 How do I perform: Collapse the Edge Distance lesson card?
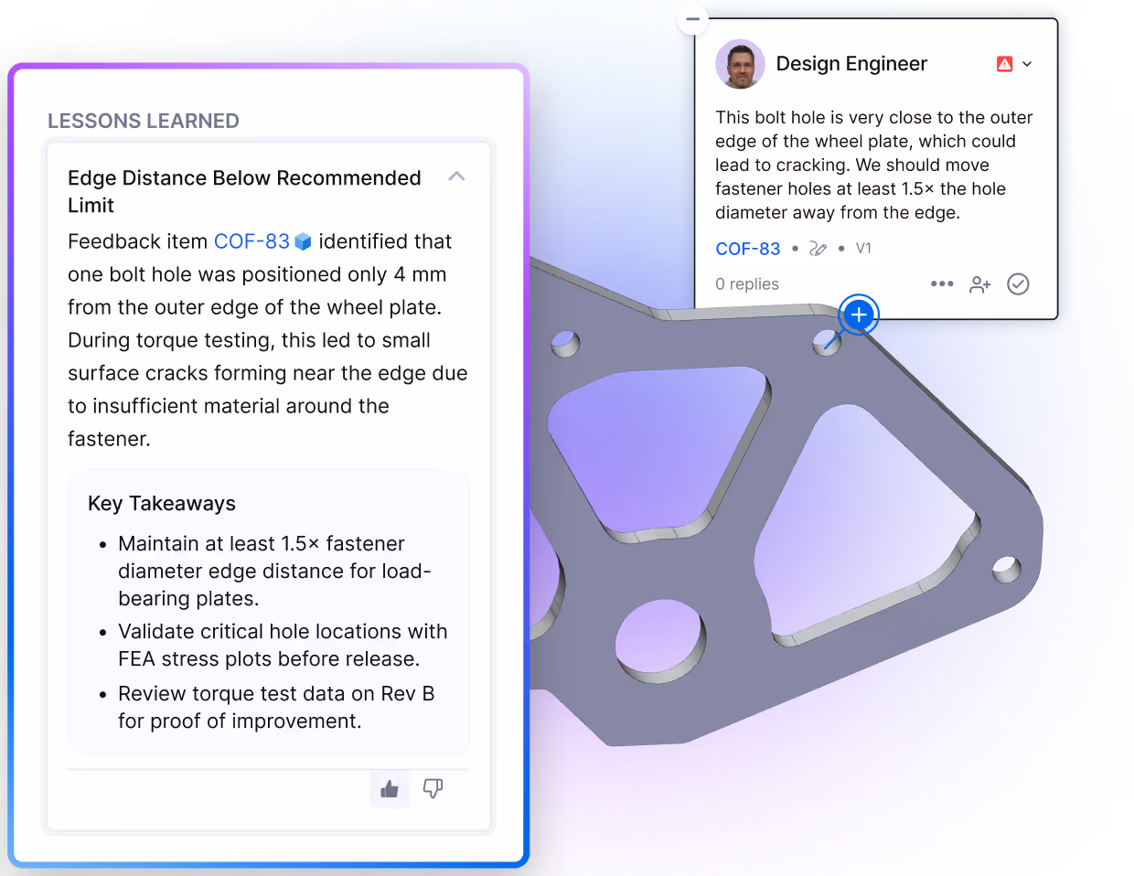pyautogui.click(x=456, y=176)
